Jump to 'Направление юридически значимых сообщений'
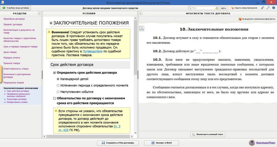Screen dimensions: 277x147 point(18,95)
